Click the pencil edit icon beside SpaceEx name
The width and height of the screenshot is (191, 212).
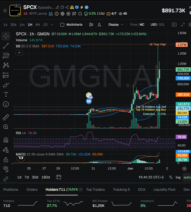[x=57, y=7]
